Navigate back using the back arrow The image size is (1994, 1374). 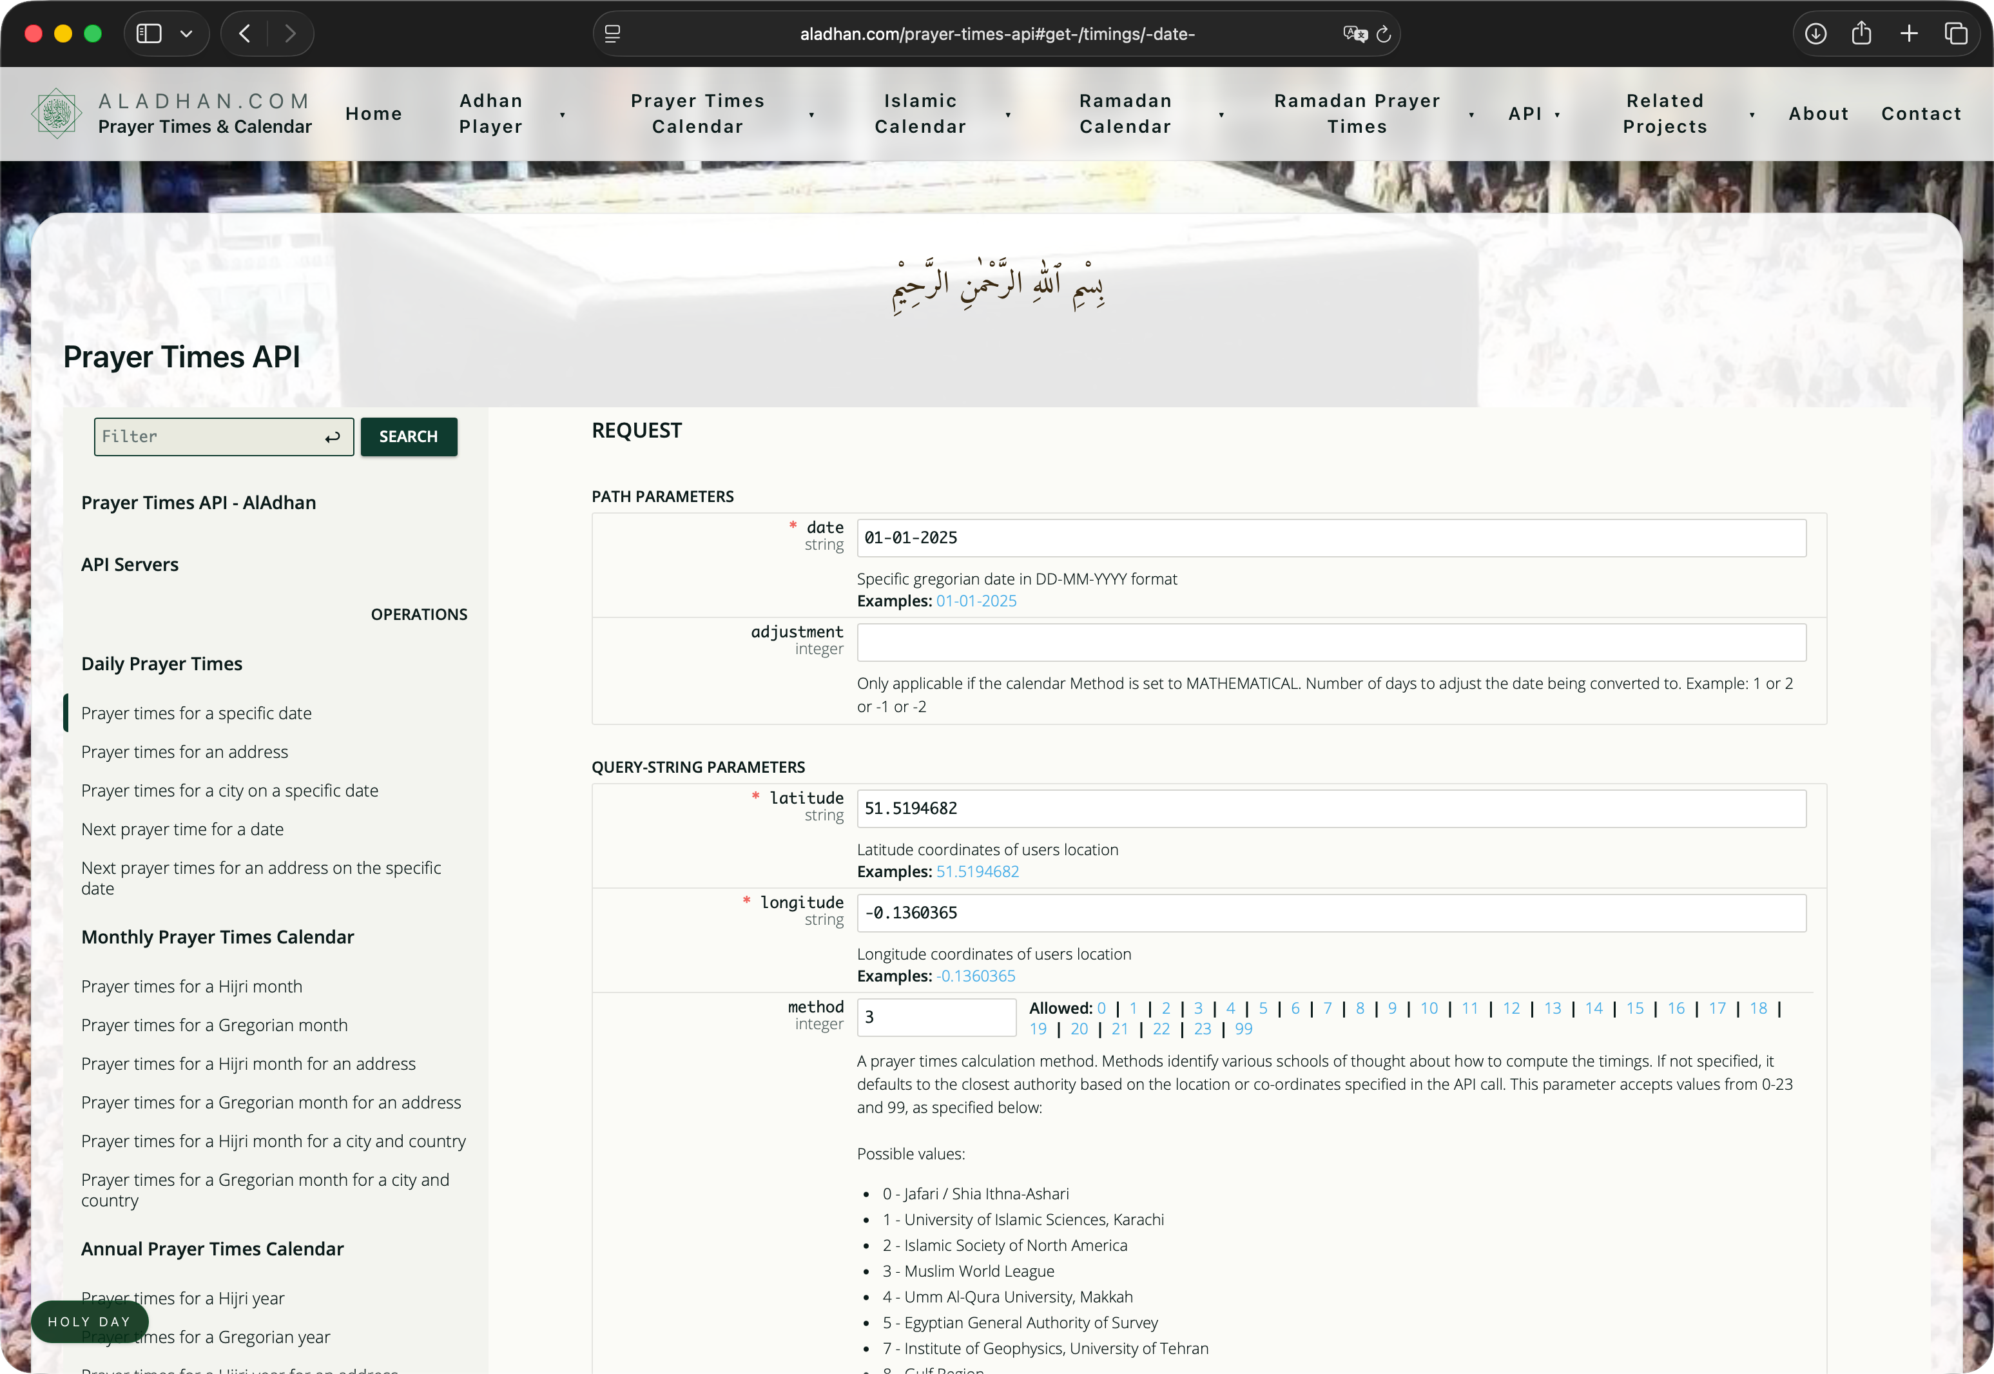tap(244, 34)
